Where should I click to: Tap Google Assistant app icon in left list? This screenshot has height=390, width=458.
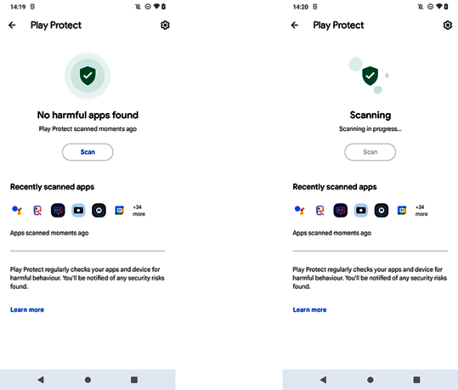(17, 211)
